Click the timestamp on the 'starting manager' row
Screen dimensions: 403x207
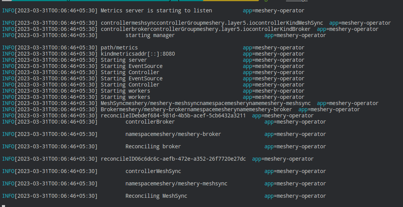[x=56, y=35]
